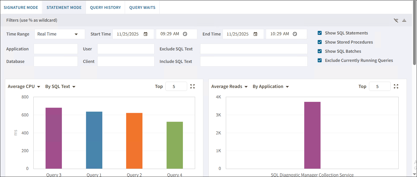Open the End Time clock picker icon
This screenshot has height=177, width=417.
tap(295, 34)
